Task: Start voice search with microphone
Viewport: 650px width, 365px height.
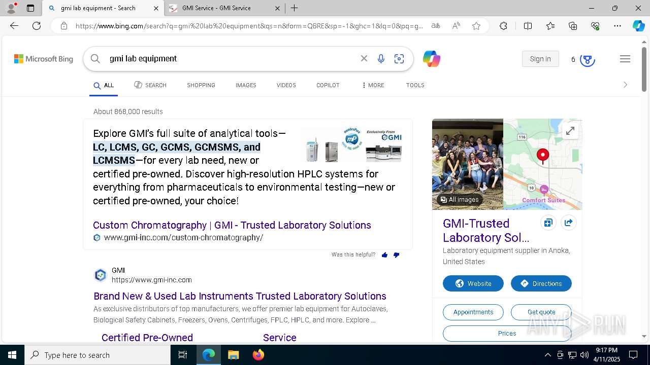Action: [381, 59]
